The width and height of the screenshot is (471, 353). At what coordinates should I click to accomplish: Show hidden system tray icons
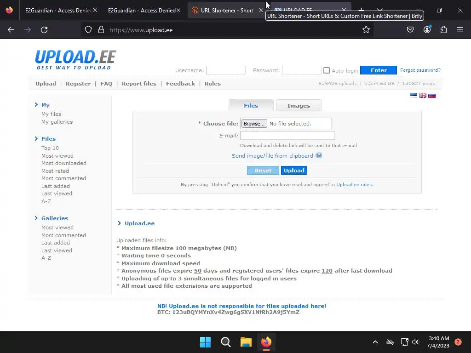[x=375, y=342]
